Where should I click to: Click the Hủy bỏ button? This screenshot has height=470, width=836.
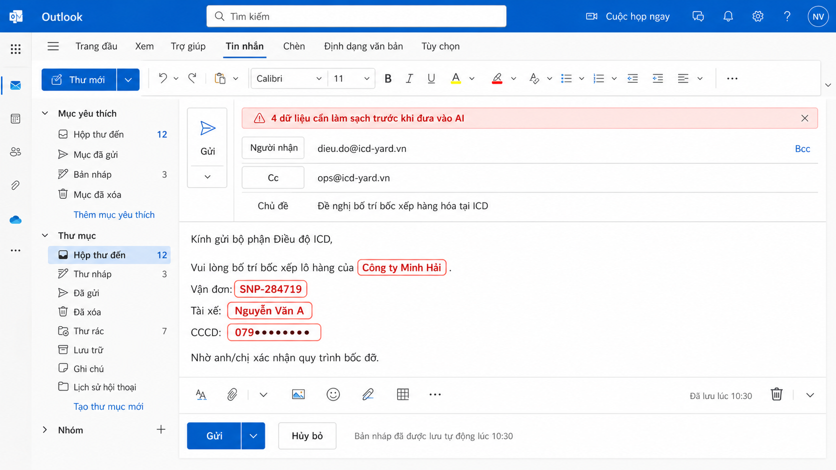click(x=307, y=436)
